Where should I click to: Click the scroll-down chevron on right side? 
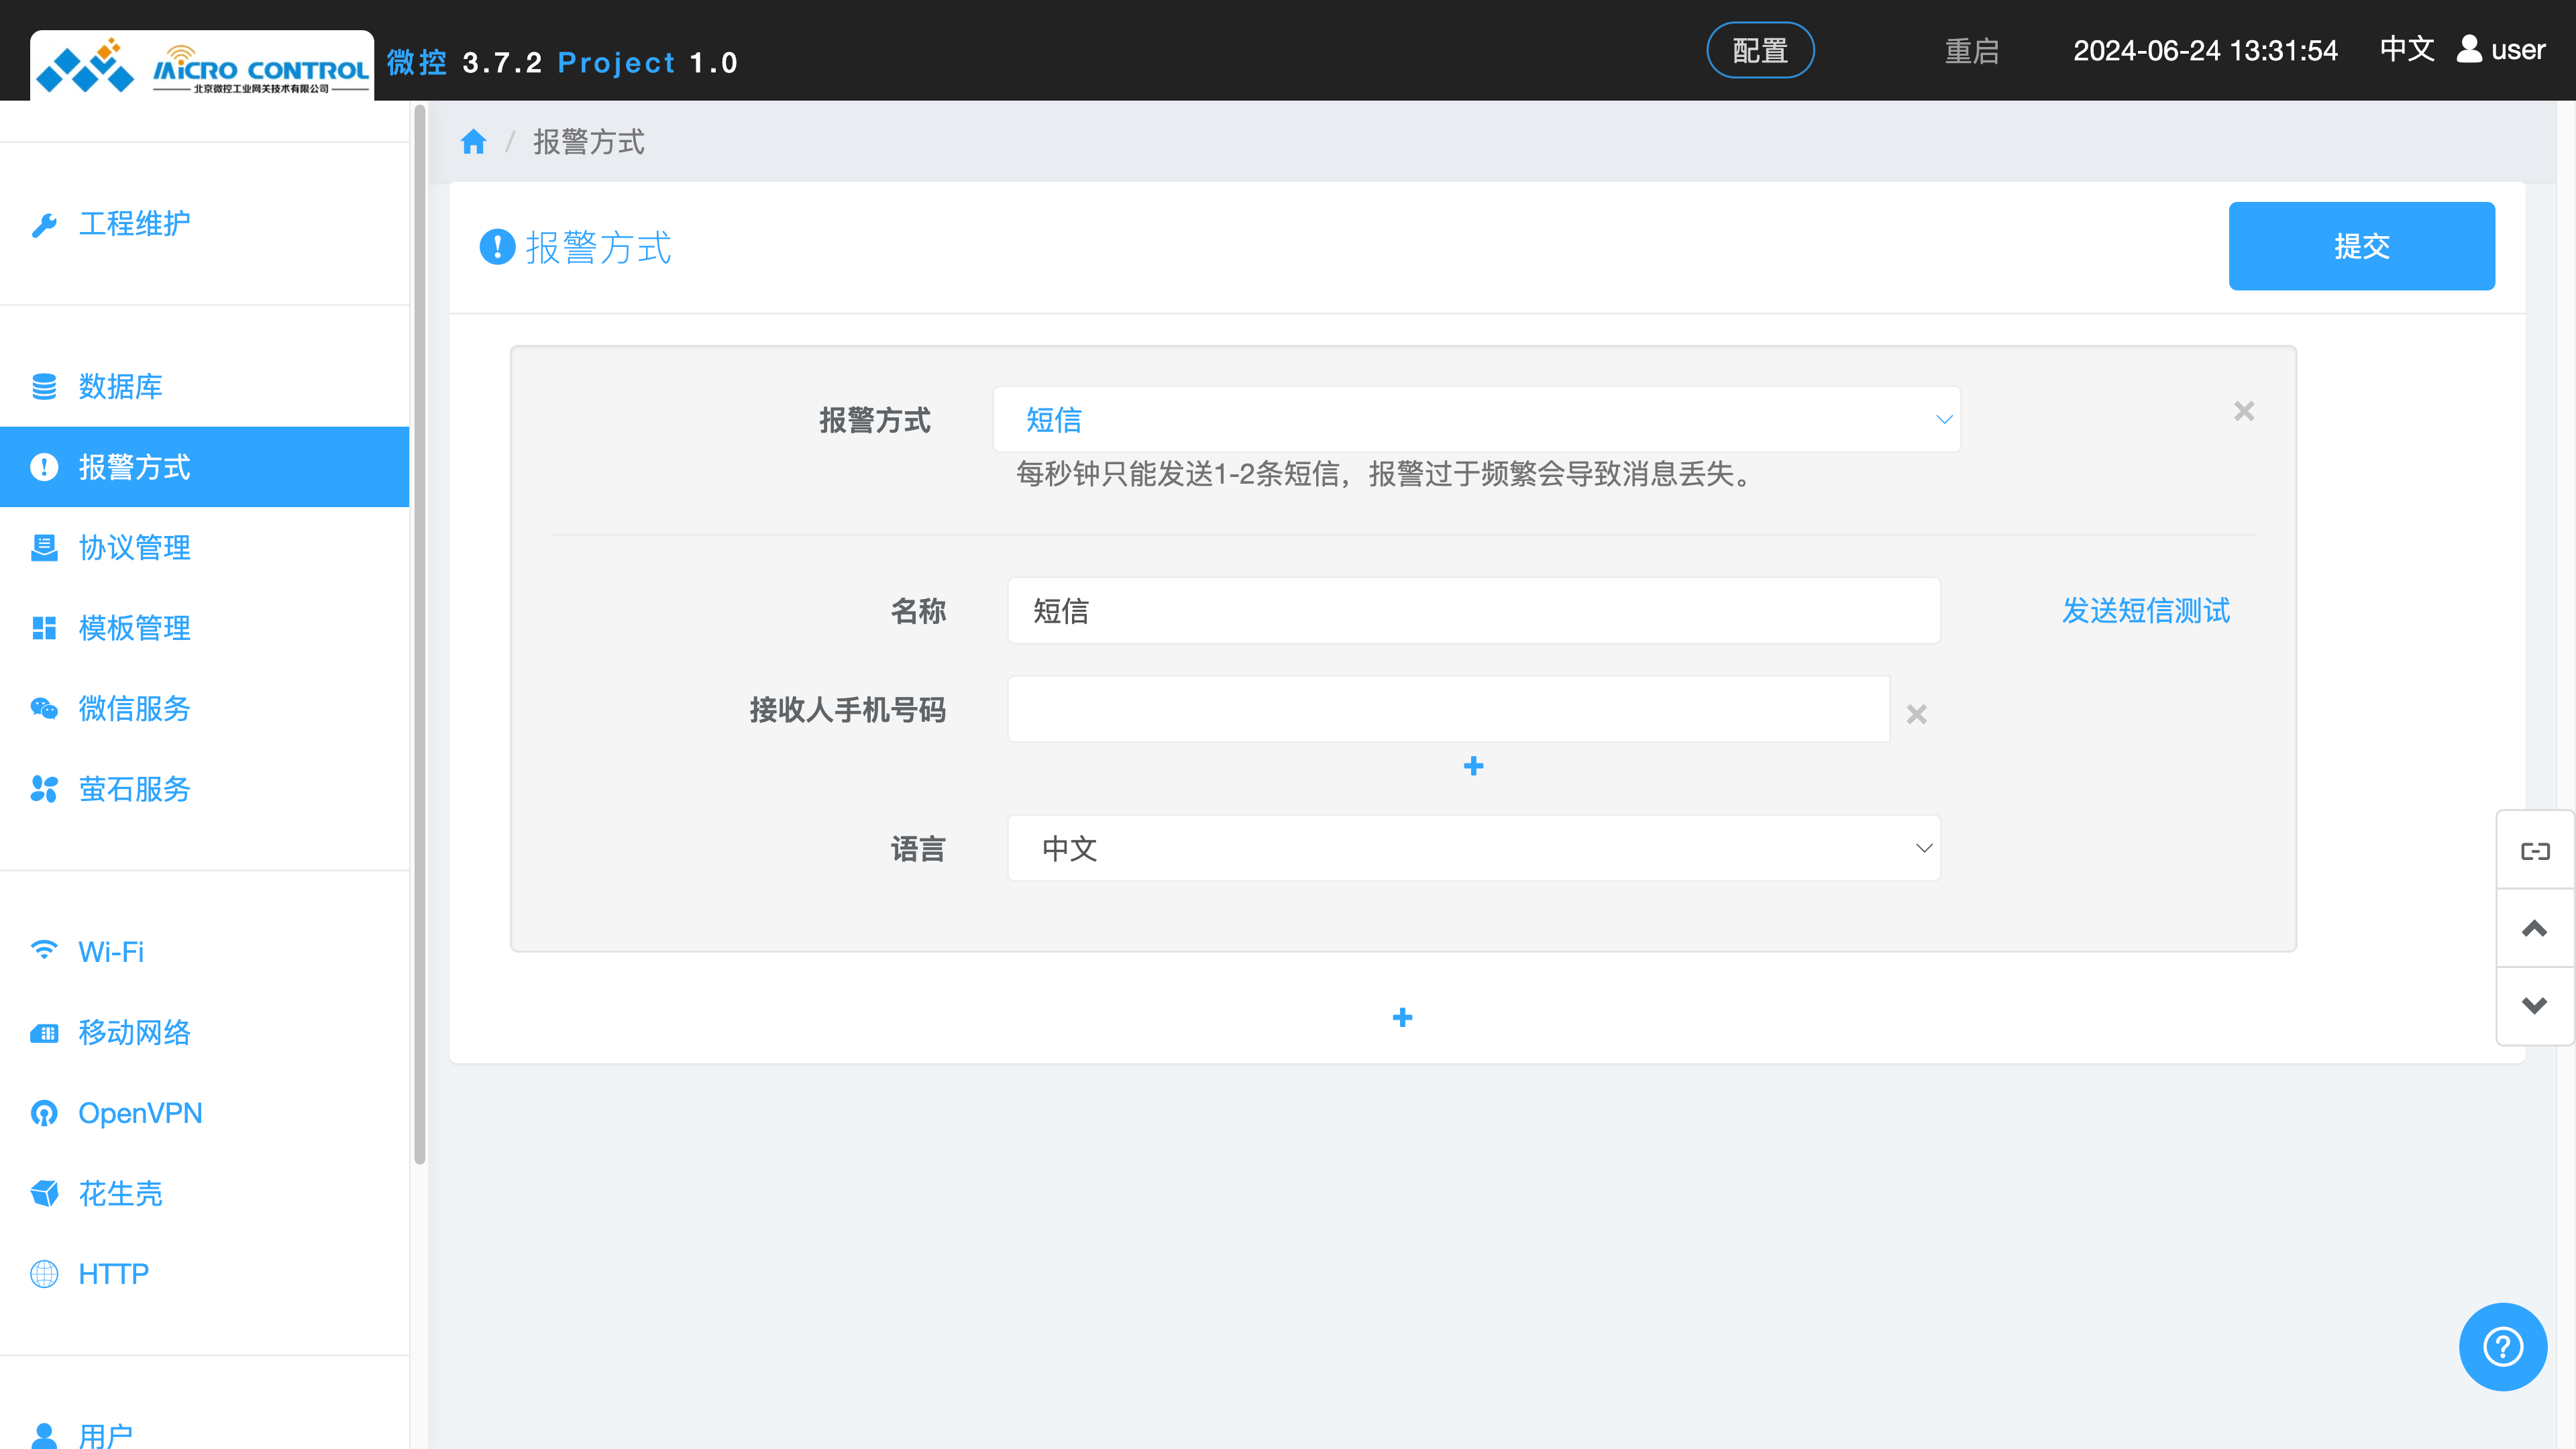(x=2534, y=1005)
